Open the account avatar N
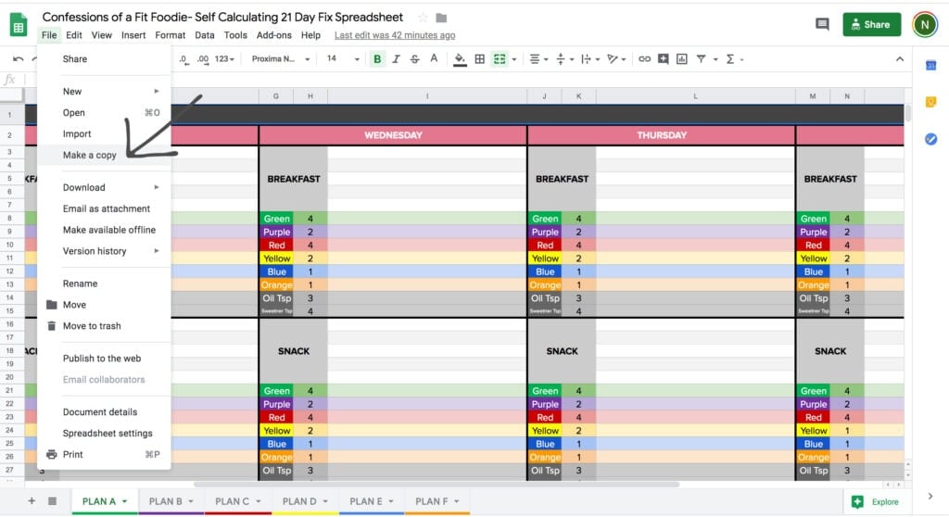The image size is (949, 517). point(925,24)
